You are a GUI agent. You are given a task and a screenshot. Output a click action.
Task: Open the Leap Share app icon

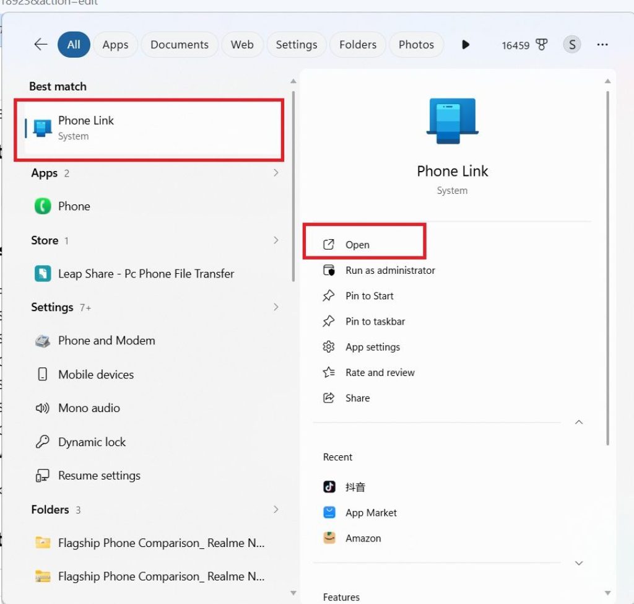[x=43, y=273]
